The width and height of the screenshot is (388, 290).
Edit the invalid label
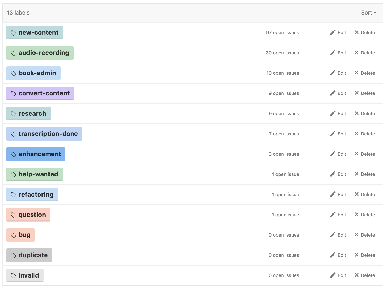click(338, 275)
